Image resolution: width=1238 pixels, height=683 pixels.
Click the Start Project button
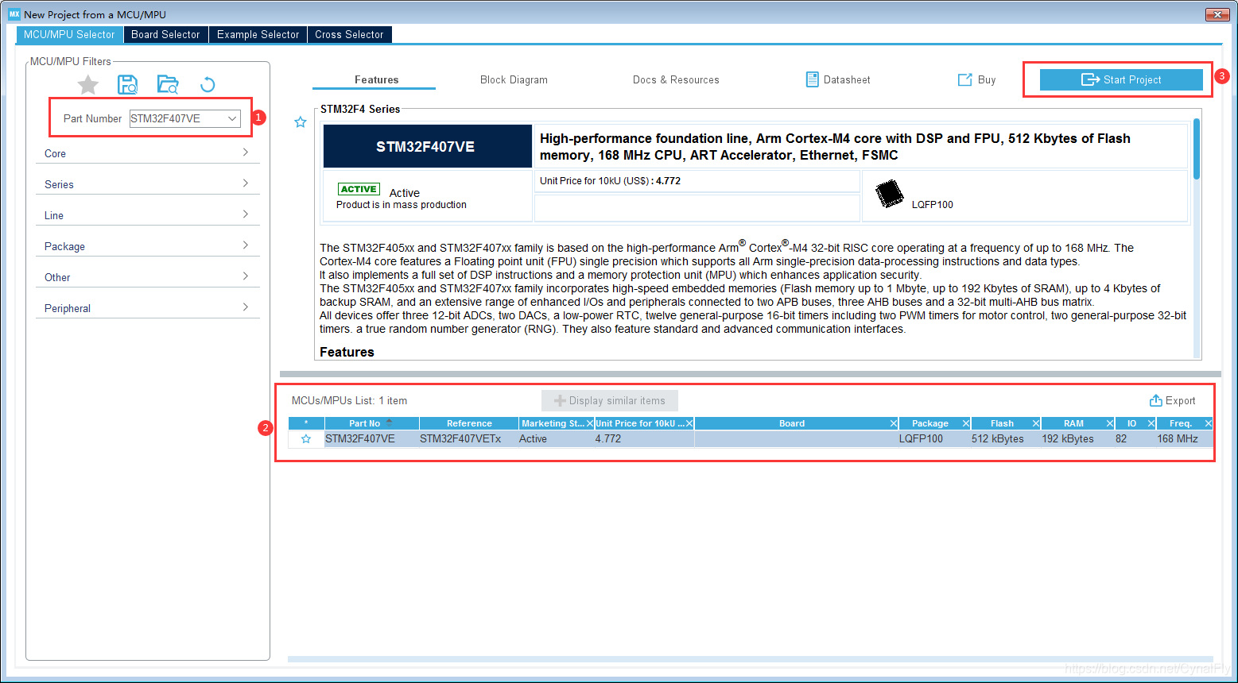(1121, 79)
